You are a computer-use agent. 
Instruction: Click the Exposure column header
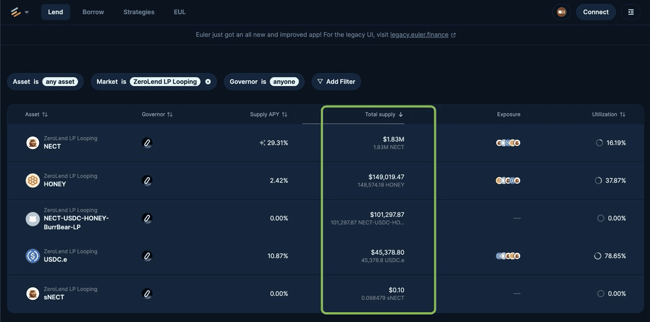[509, 114]
